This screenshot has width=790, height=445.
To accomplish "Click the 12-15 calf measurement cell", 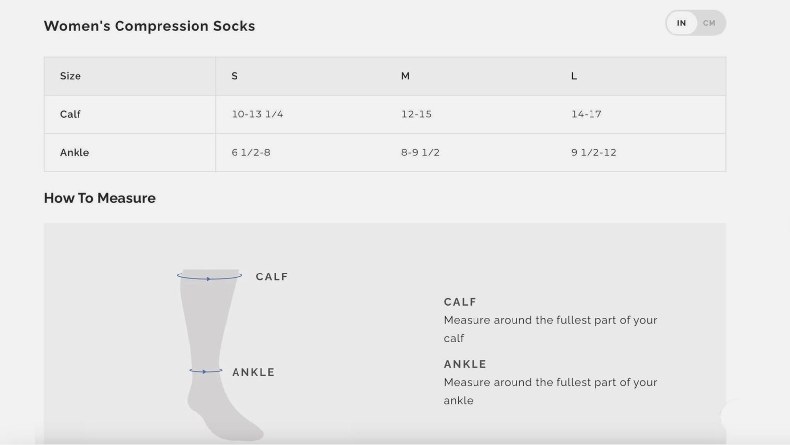I will [471, 114].
